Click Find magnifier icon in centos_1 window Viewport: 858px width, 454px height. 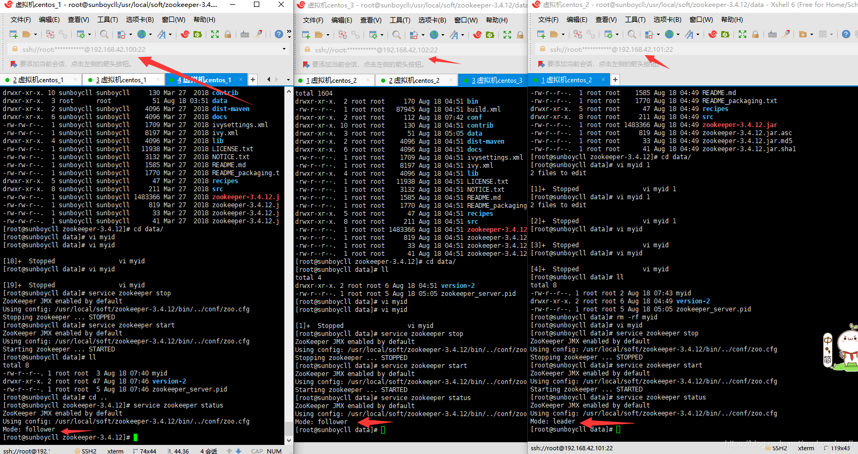104,34
